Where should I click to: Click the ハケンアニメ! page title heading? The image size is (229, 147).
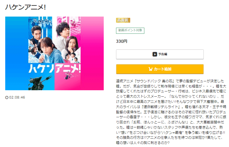click(x=26, y=7)
